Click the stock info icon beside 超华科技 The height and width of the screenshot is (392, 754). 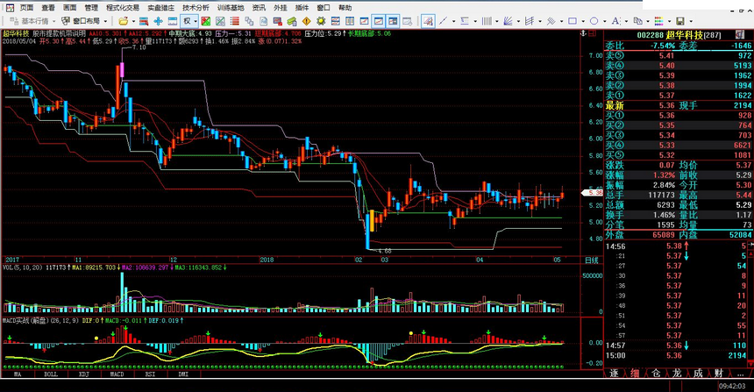pyautogui.click(x=740, y=34)
